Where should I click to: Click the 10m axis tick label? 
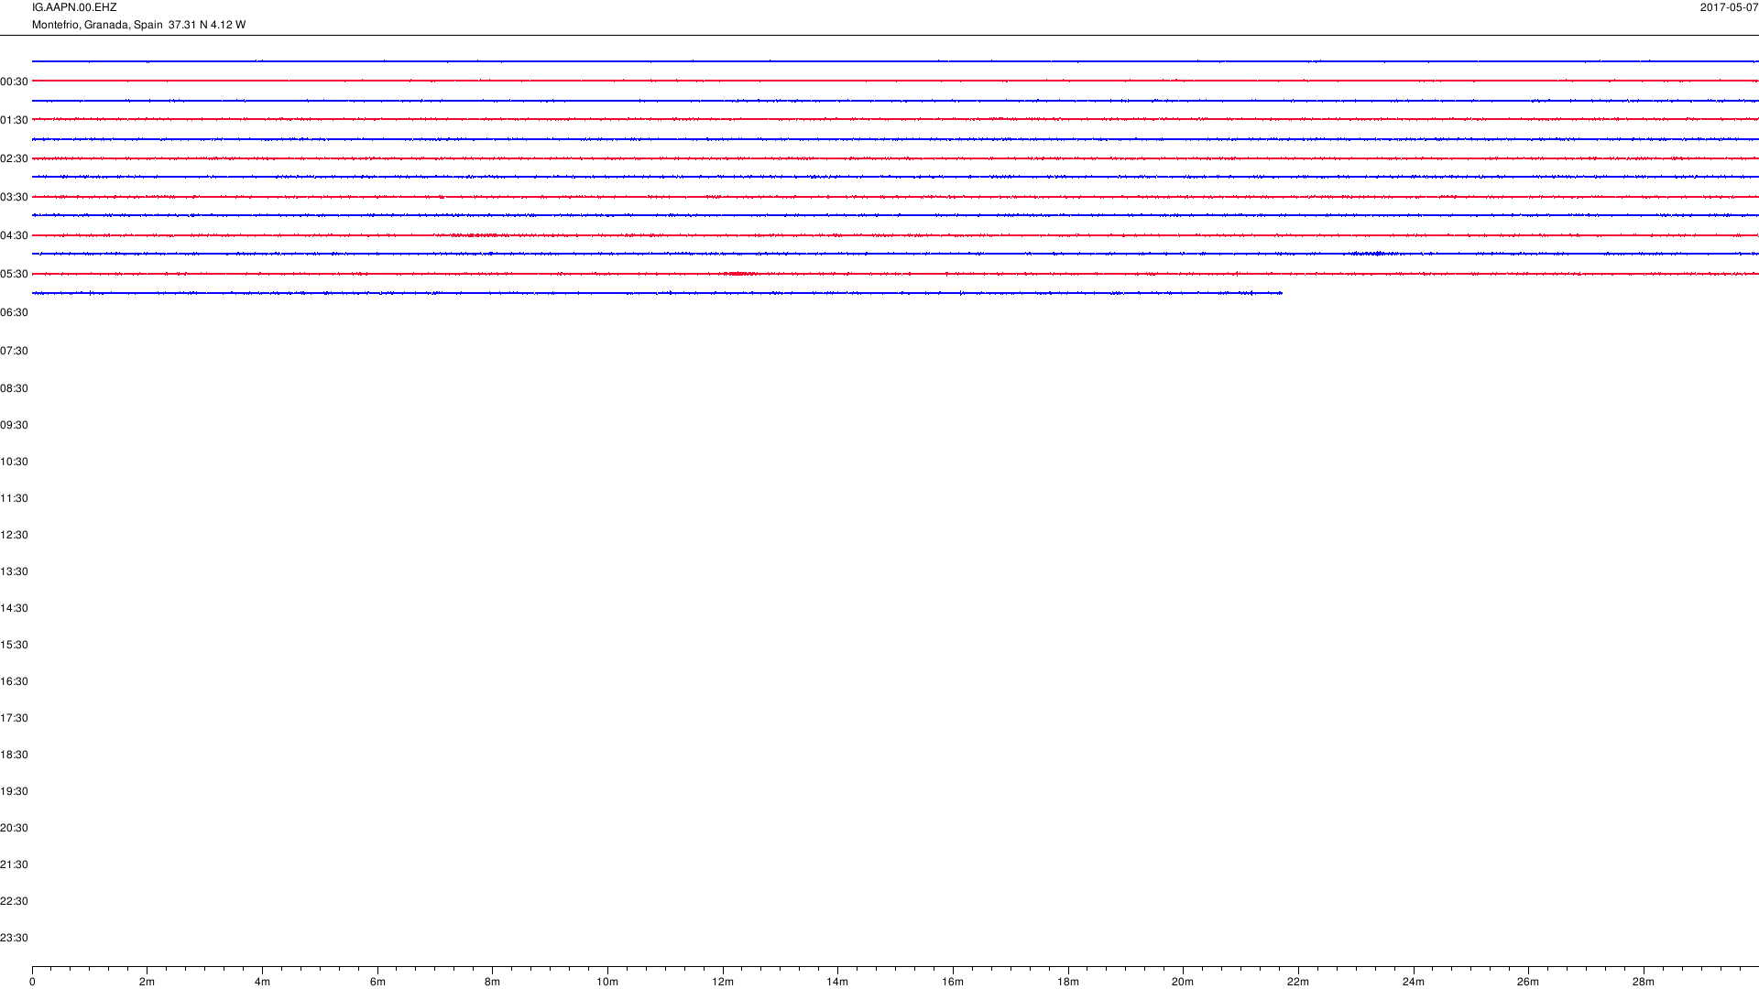click(x=607, y=982)
